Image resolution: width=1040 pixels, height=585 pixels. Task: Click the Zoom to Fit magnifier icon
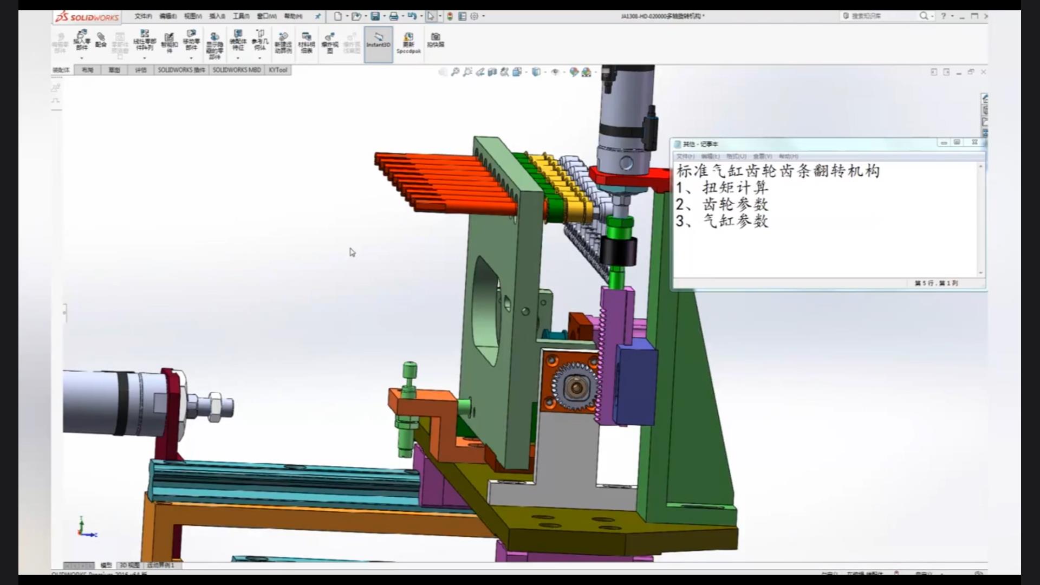pos(455,72)
